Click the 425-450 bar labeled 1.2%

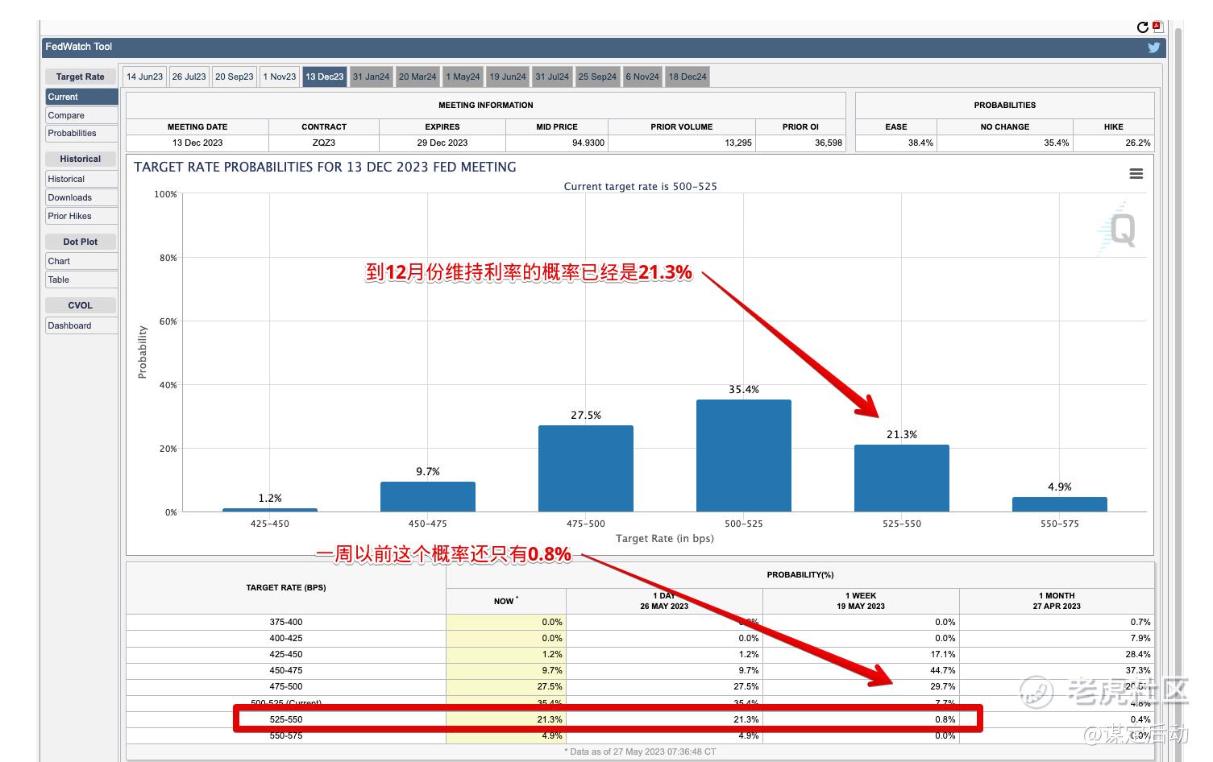pos(270,510)
